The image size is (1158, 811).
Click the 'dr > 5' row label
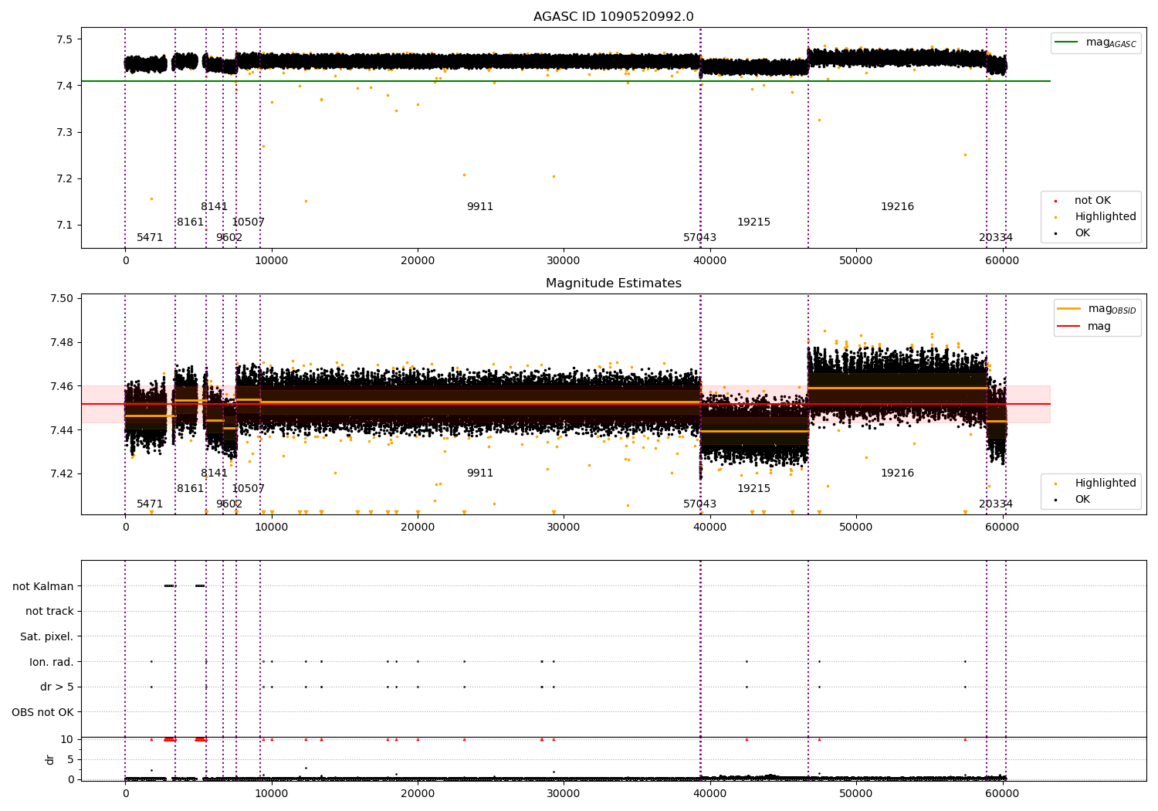(56, 687)
